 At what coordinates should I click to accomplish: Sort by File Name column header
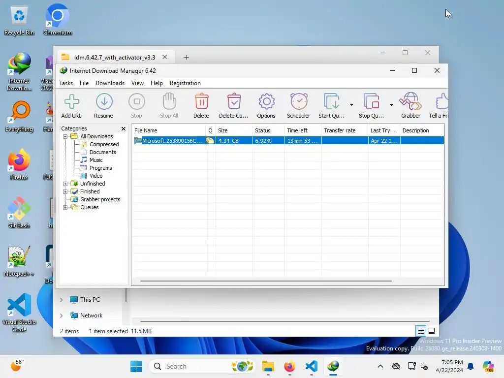(169, 130)
